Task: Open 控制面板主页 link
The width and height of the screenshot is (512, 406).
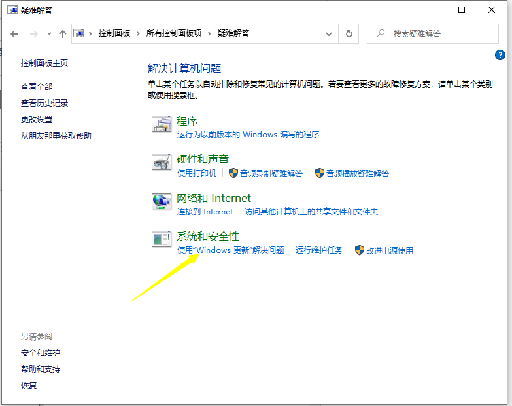Action: [x=44, y=63]
